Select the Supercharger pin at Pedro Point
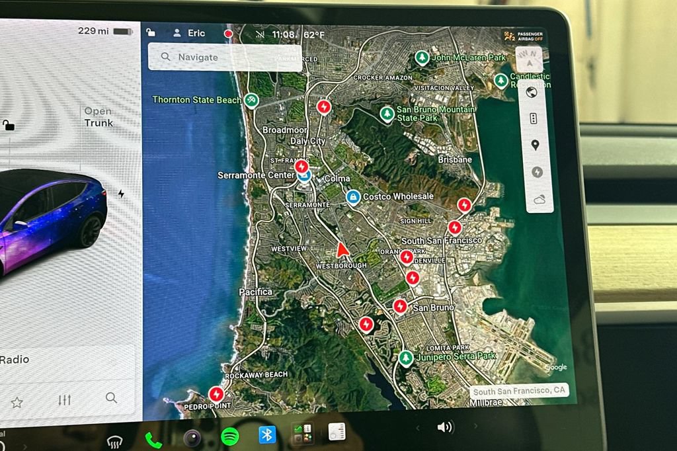The height and width of the screenshot is (451, 677). pyautogui.click(x=216, y=394)
